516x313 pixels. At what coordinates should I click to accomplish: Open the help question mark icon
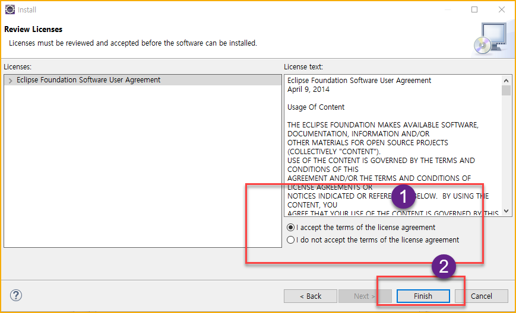(16, 295)
